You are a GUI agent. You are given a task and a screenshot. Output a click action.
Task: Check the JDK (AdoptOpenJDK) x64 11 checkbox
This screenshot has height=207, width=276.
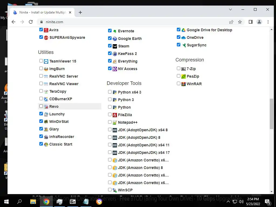110,144
